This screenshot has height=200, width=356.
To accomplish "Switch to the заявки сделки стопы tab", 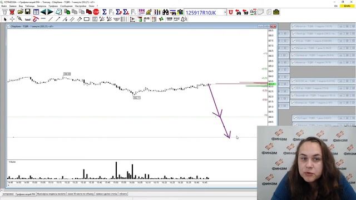I will click(x=106, y=194).
